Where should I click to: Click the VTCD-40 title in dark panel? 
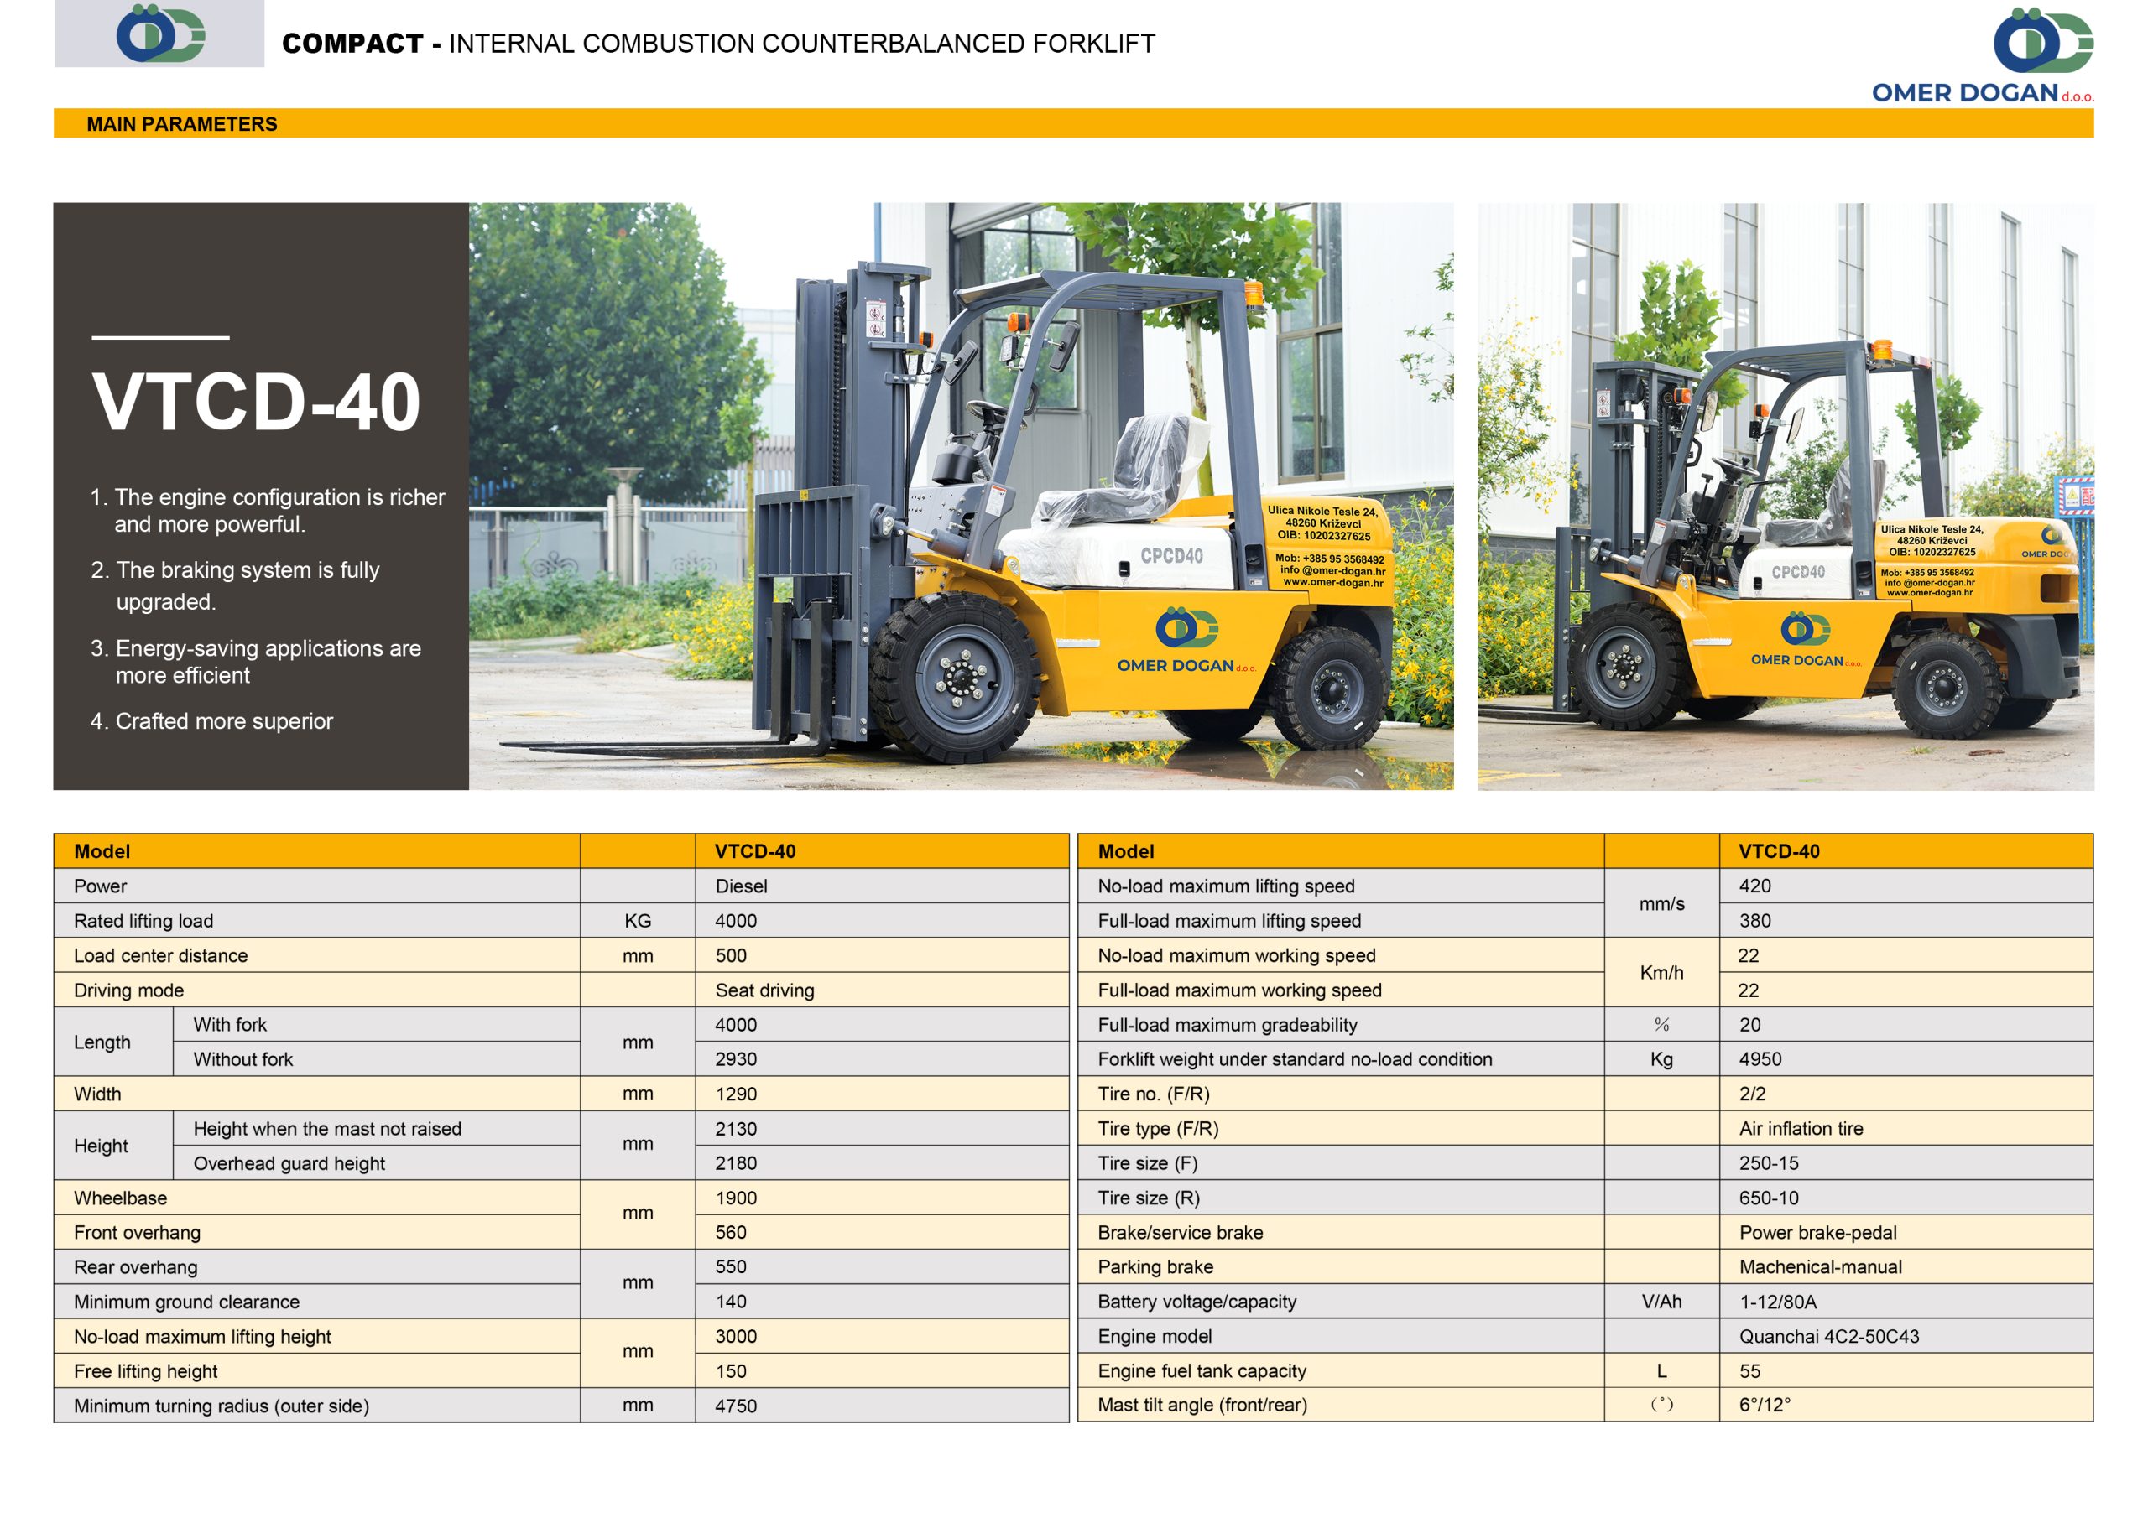point(257,403)
